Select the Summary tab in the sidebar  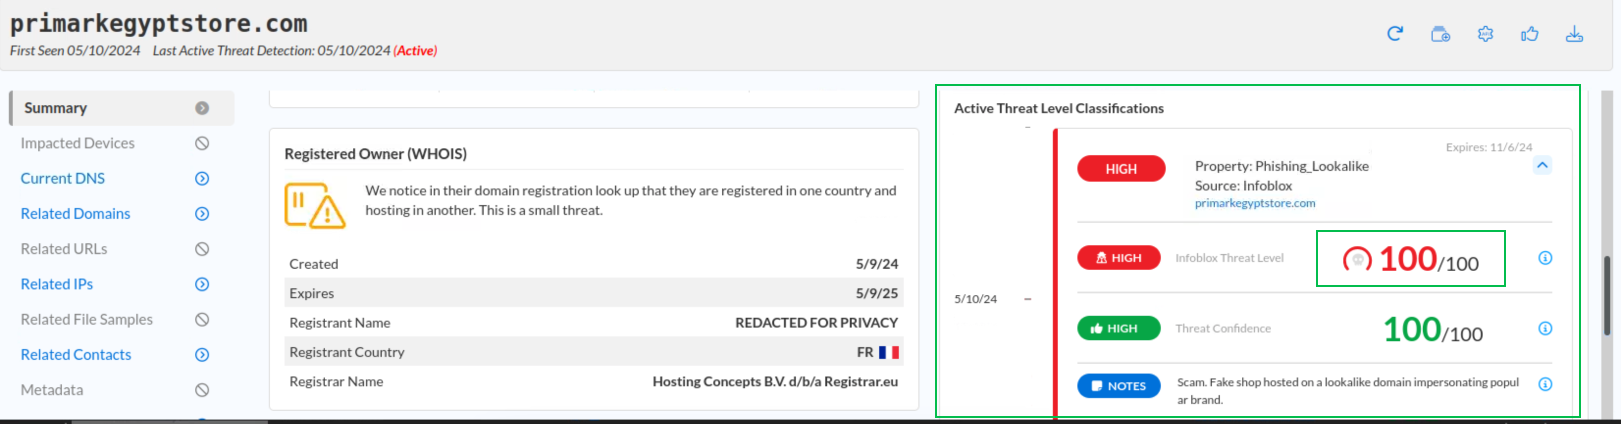point(55,108)
